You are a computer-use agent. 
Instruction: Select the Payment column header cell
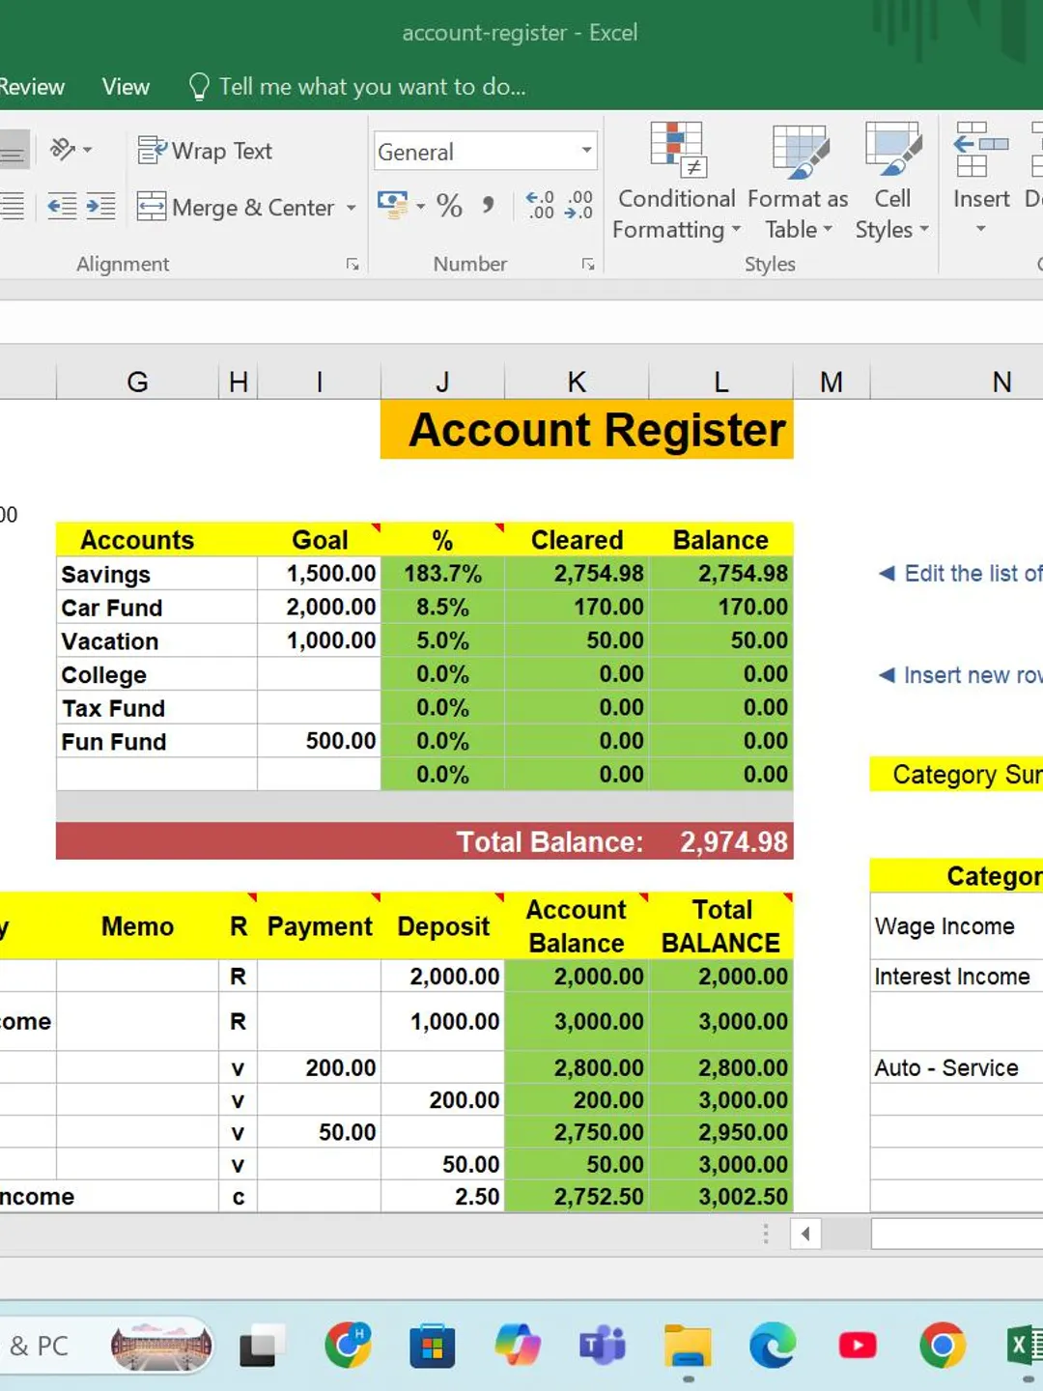pyautogui.click(x=320, y=926)
